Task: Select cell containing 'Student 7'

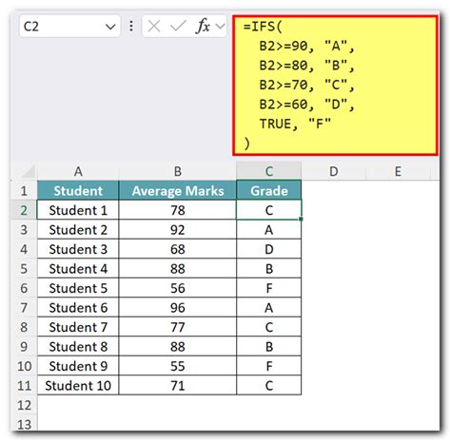Action: [78, 327]
